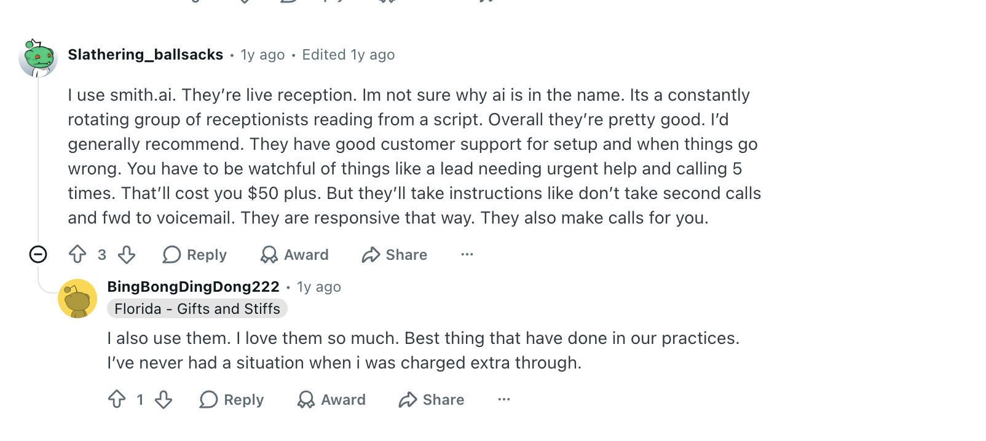Open the reply's 1y ago timestamp
986x441 pixels.
(319, 287)
